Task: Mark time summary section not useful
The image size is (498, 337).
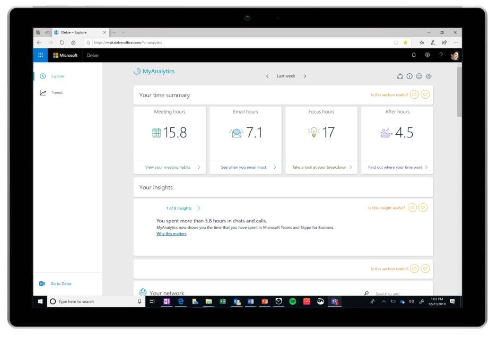Action: [425, 94]
